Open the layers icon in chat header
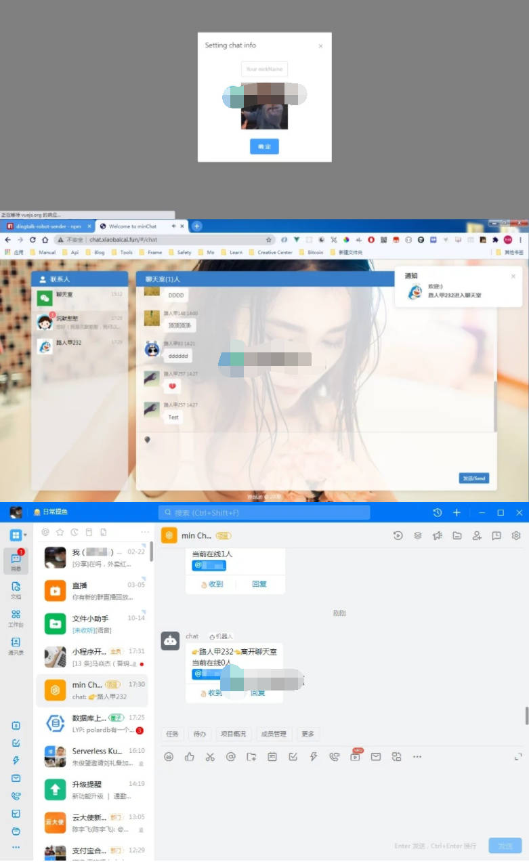This screenshot has width=529, height=866. coord(418,535)
